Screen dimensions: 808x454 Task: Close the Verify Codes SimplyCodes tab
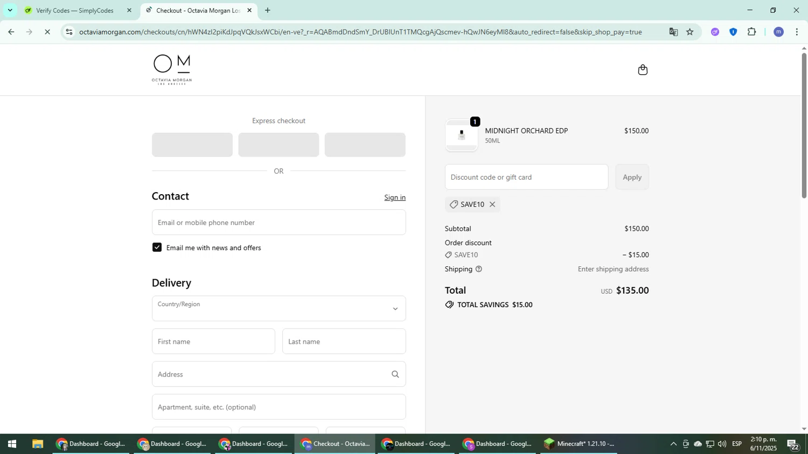(x=129, y=10)
